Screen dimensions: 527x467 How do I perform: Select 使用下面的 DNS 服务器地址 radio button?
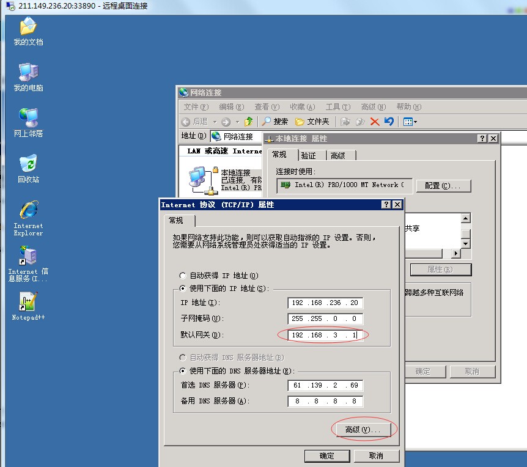[x=183, y=371]
